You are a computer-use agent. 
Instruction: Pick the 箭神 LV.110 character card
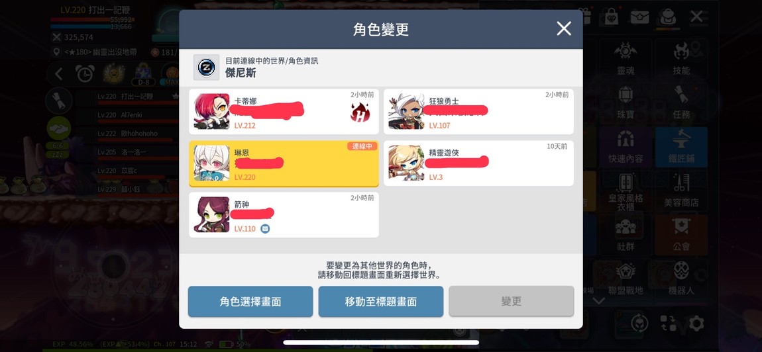tap(284, 214)
